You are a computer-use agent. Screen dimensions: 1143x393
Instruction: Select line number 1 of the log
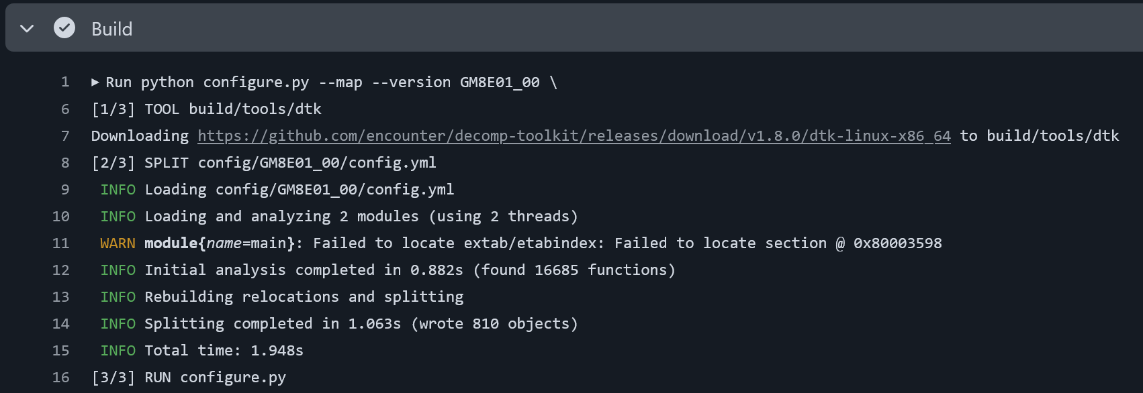click(x=65, y=82)
